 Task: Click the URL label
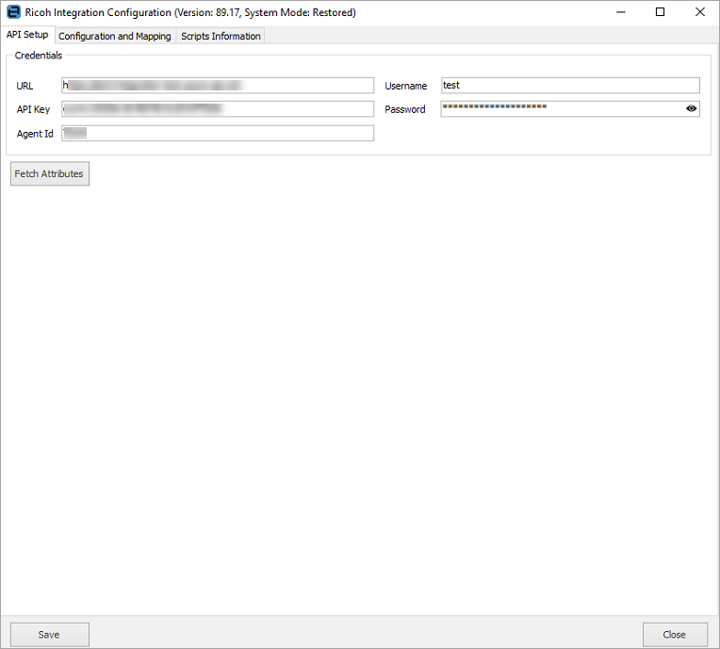pyautogui.click(x=25, y=86)
